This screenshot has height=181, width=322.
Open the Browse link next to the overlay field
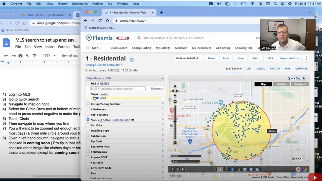tap(157, 88)
